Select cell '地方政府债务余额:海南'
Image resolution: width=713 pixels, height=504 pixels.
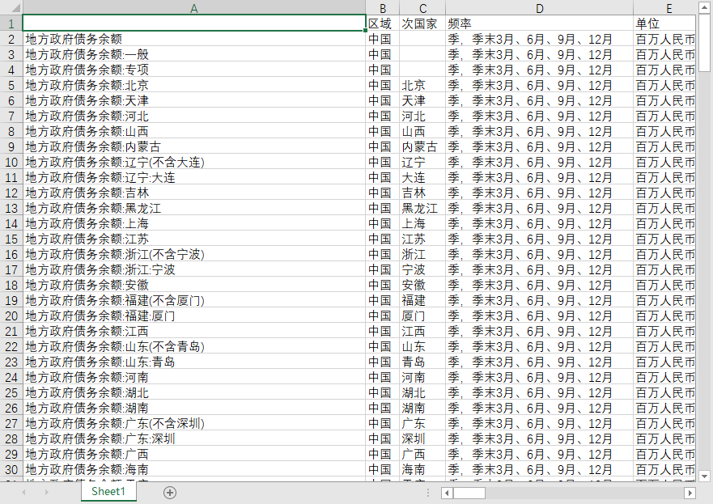[194, 469]
